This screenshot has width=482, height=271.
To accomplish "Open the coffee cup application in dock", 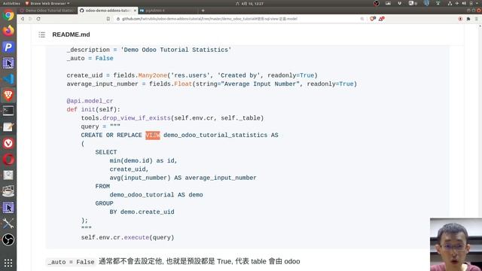I will [8, 191].
